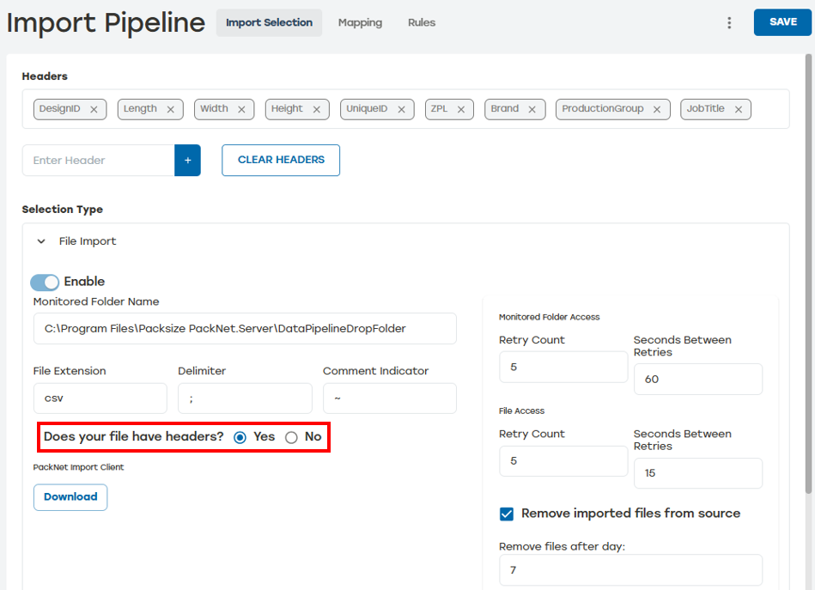Click the ProductionGroup chip label

coord(602,109)
